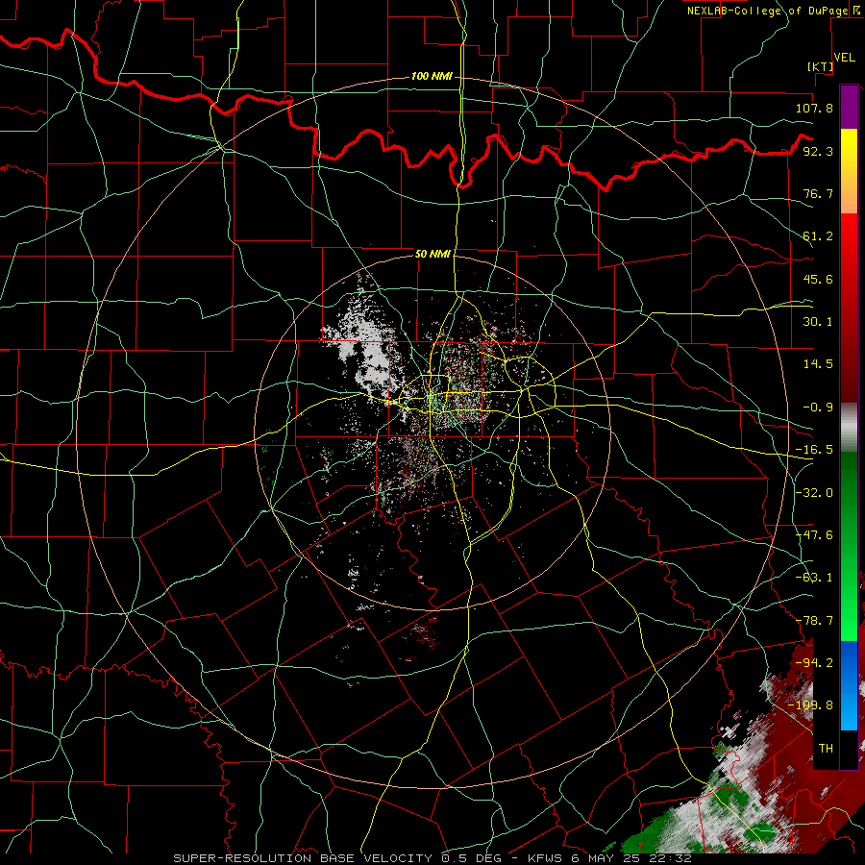This screenshot has height=865, width=865.
Task: Click the 45.6 value on velocity scale
Action: pos(818,279)
